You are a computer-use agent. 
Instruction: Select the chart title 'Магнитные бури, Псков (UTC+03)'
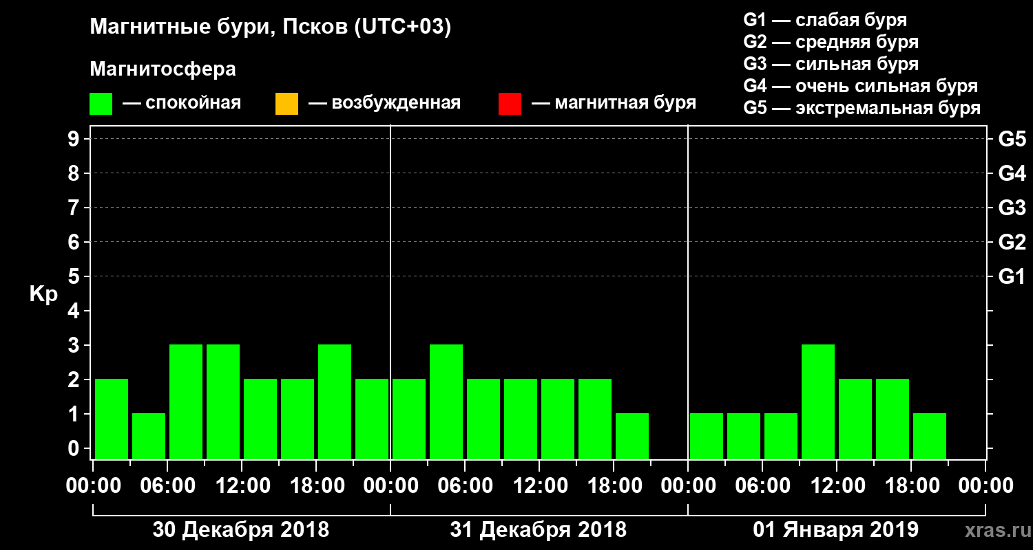click(271, 27)
